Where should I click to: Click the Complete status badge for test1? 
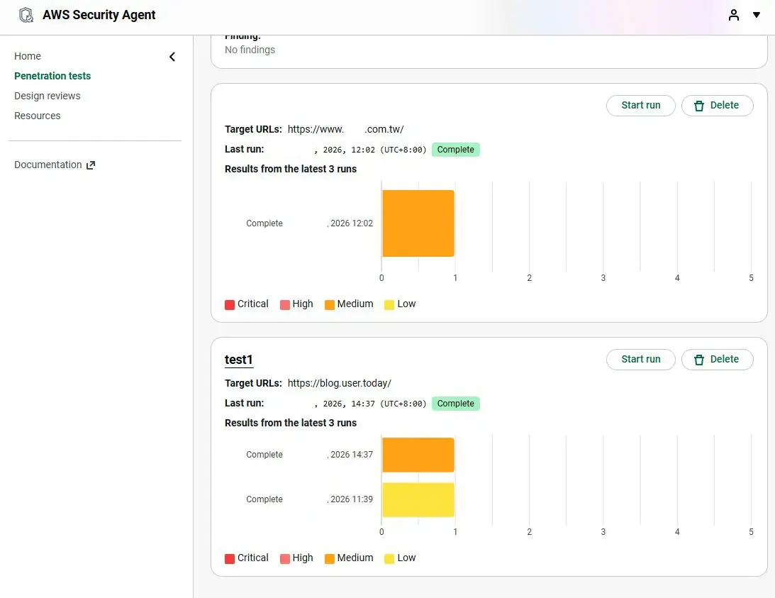[x=455, y=404]
